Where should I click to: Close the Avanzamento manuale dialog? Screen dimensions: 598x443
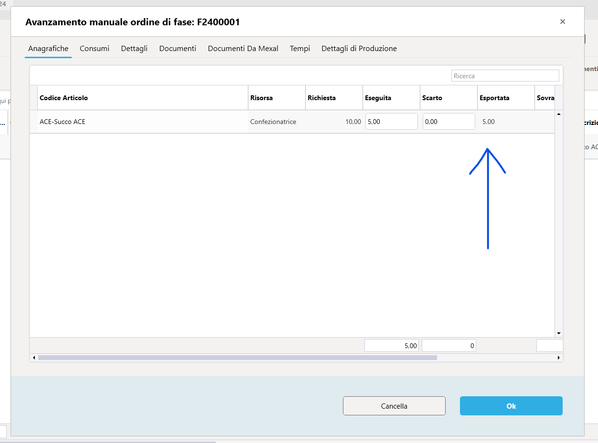(x=563, y=21)
